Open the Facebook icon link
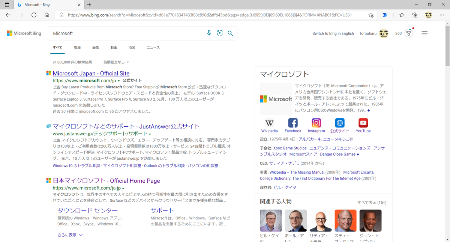Image resolution: width=450 pixels, height=242 pixels. (293, 123)
